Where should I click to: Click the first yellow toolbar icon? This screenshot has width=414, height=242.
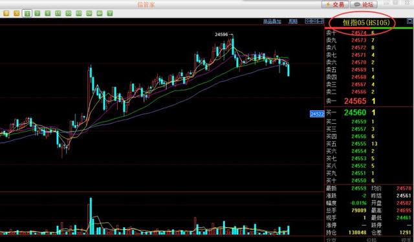6,13
